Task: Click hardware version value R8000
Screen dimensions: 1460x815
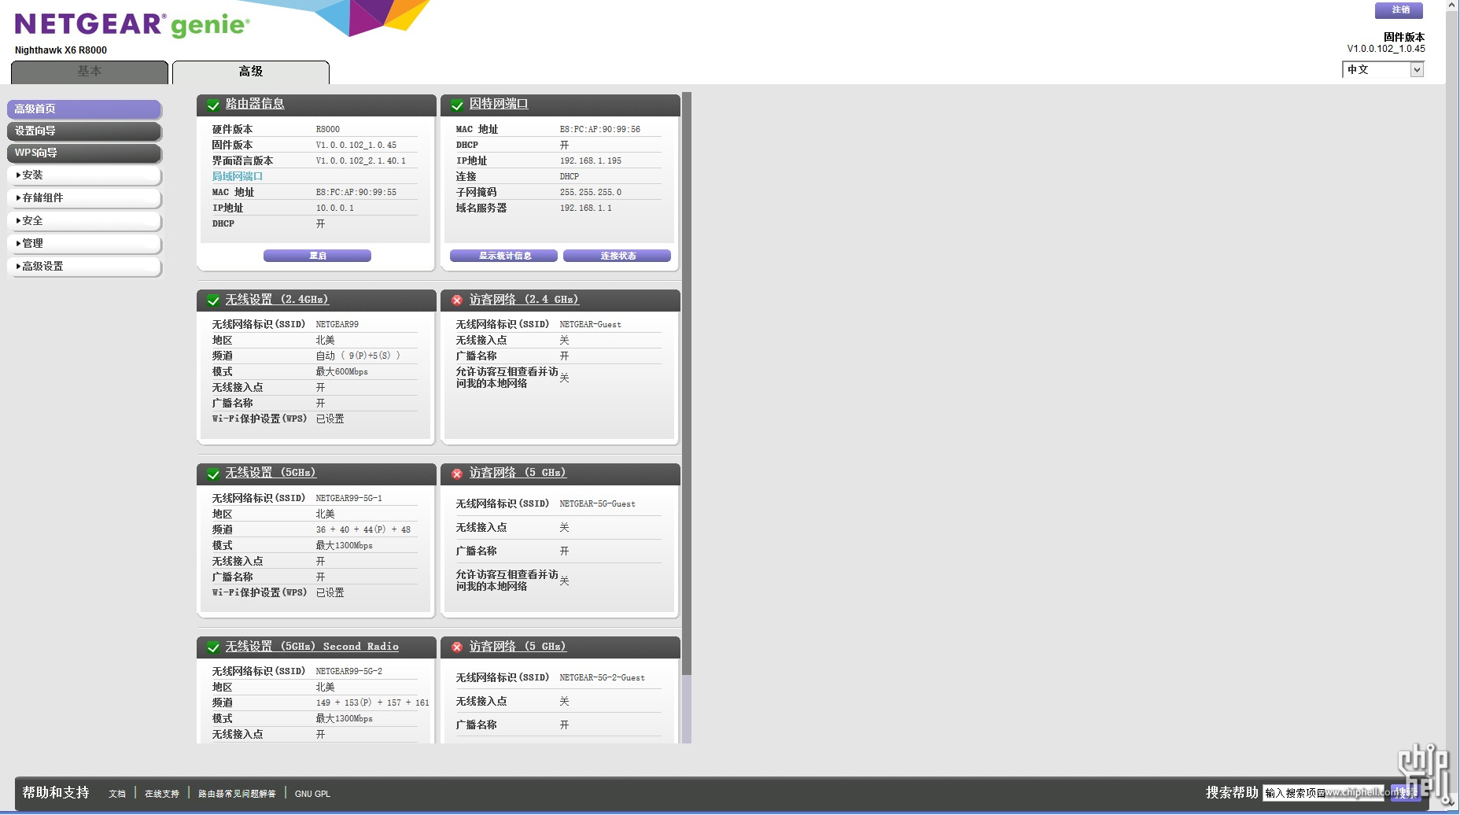Action: (328, 129)
